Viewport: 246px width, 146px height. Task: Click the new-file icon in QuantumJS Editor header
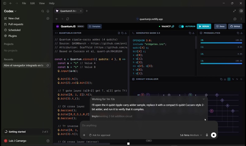(x=119, y=33)
